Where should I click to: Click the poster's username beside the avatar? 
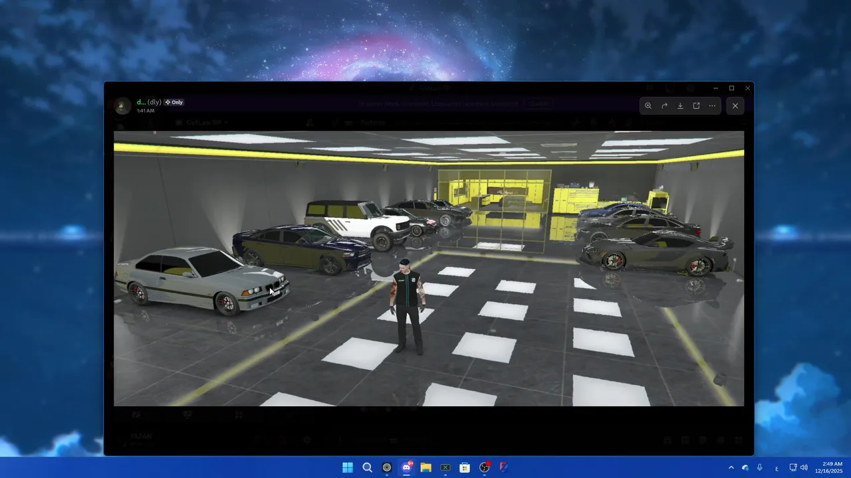tap(149, 102)
